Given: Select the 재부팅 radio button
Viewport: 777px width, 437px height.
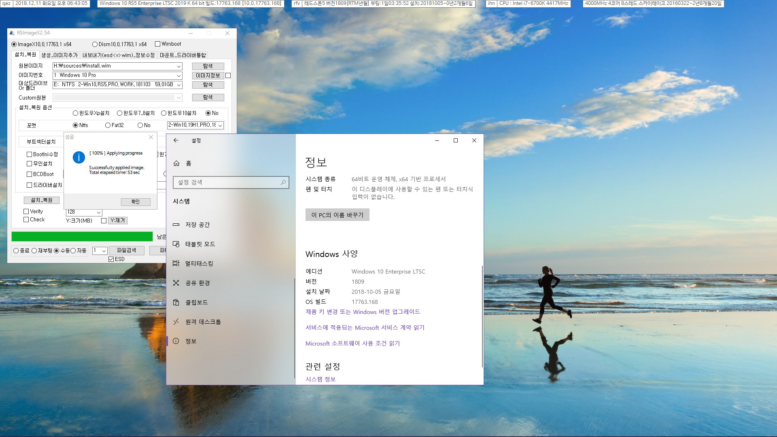Looking at the screenshot, I should pos(34,251).
